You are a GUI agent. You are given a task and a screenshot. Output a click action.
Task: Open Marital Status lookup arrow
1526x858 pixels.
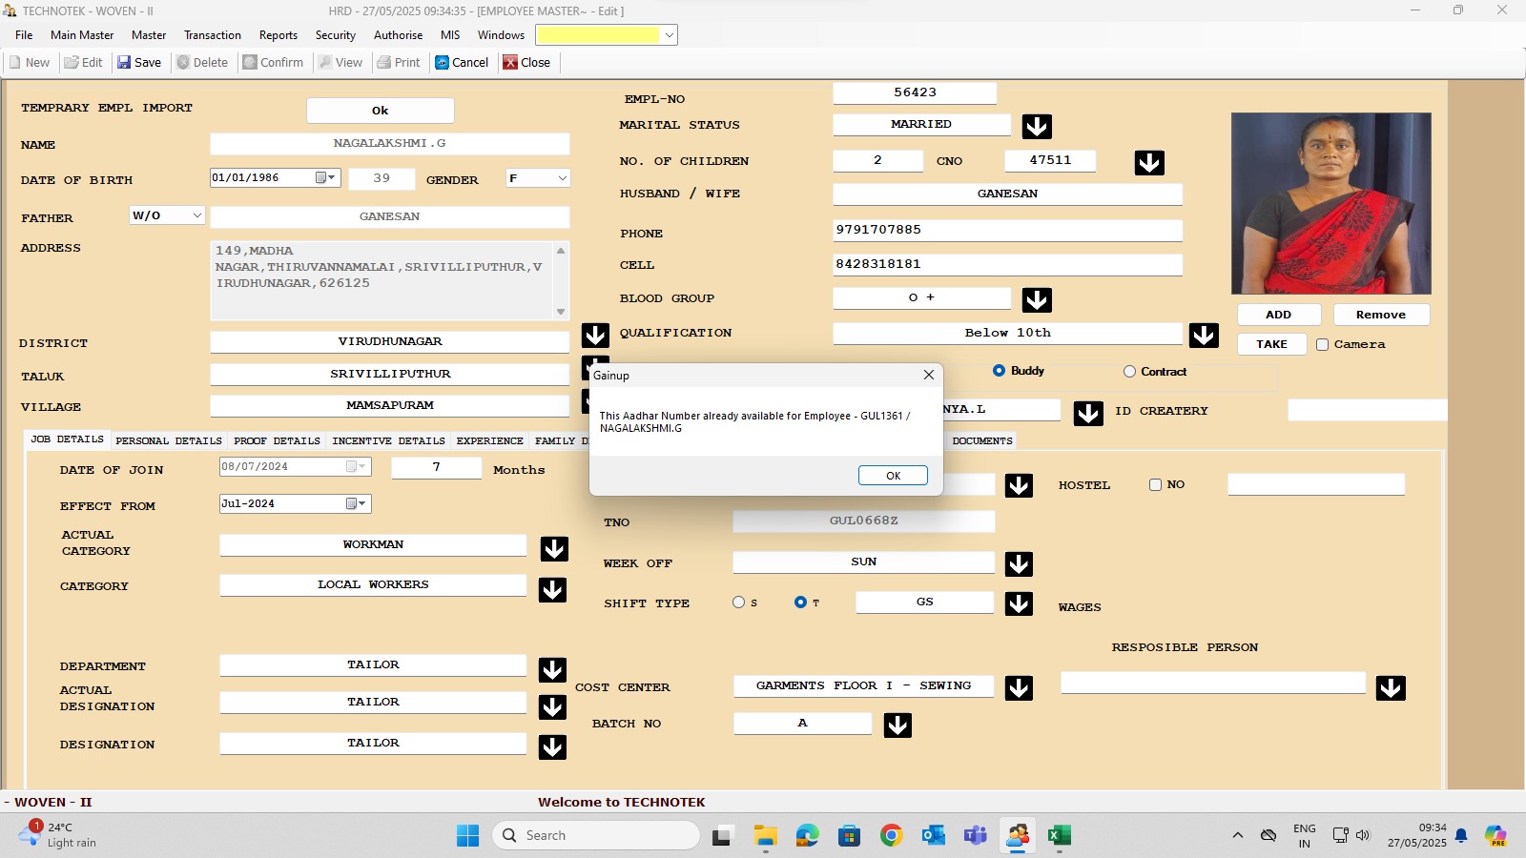1037,127
